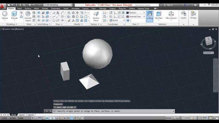The image size is (219, 123).
Task: Open the Help question mark icon
Action: click(x=195, y=5)
